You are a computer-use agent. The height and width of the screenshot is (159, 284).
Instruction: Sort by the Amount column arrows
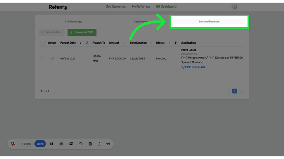tap(125, 43)
